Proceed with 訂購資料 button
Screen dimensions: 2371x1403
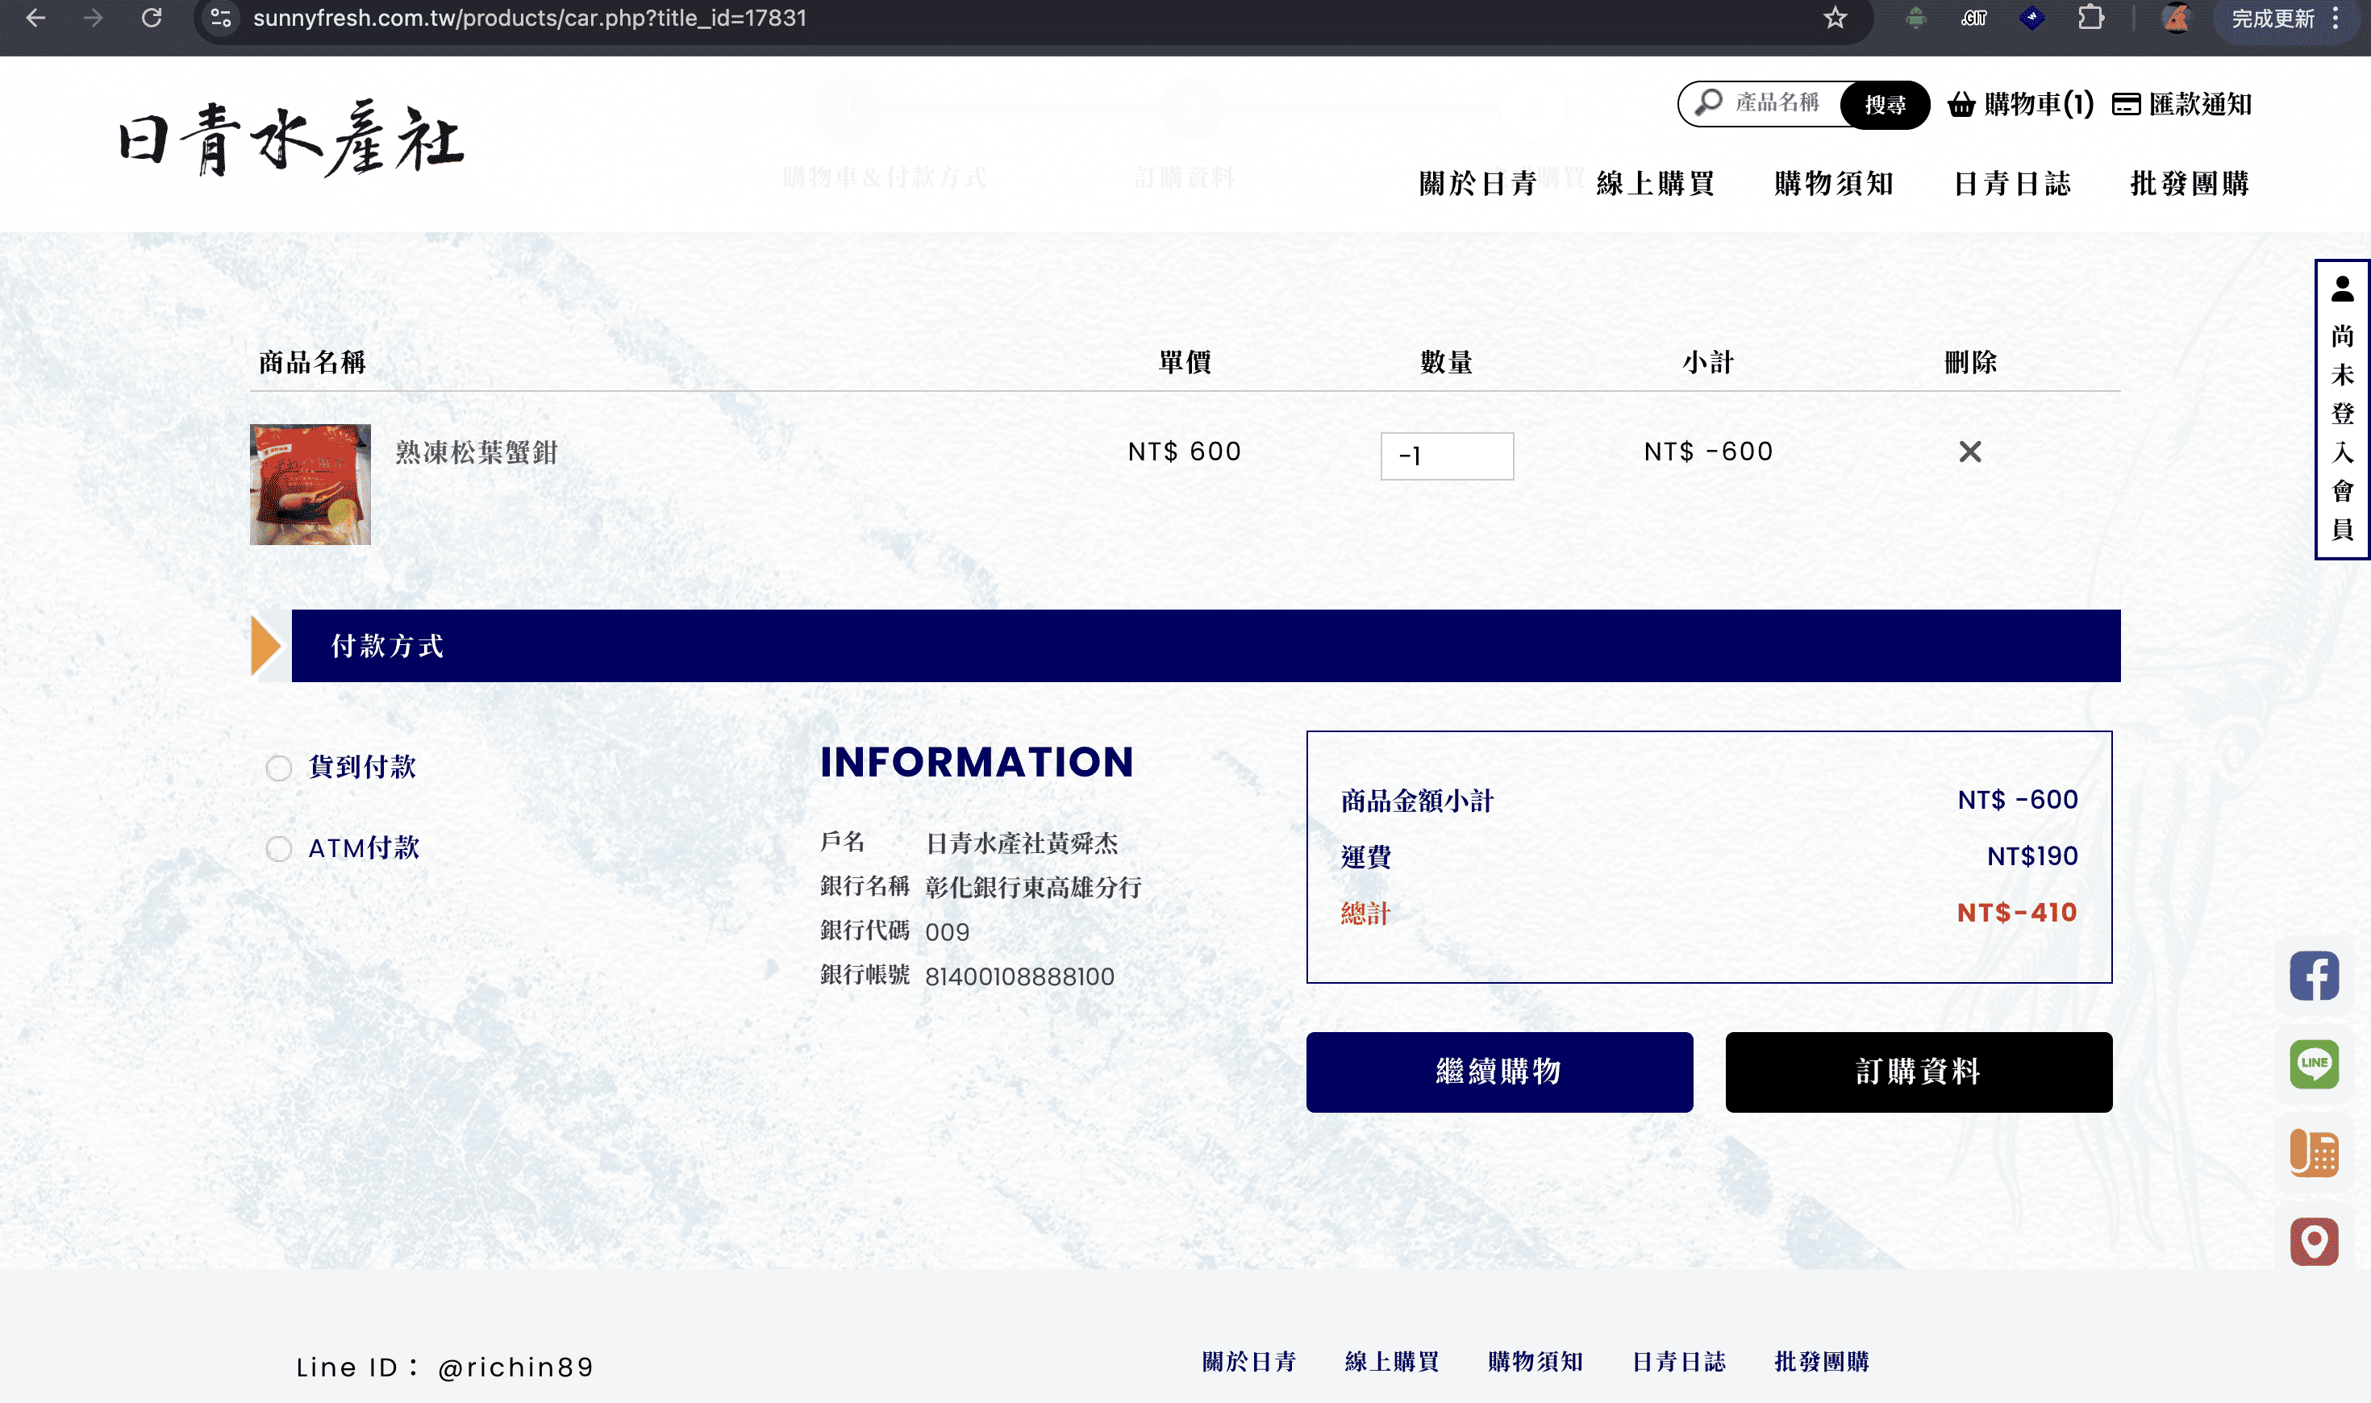[1919, 1072]
